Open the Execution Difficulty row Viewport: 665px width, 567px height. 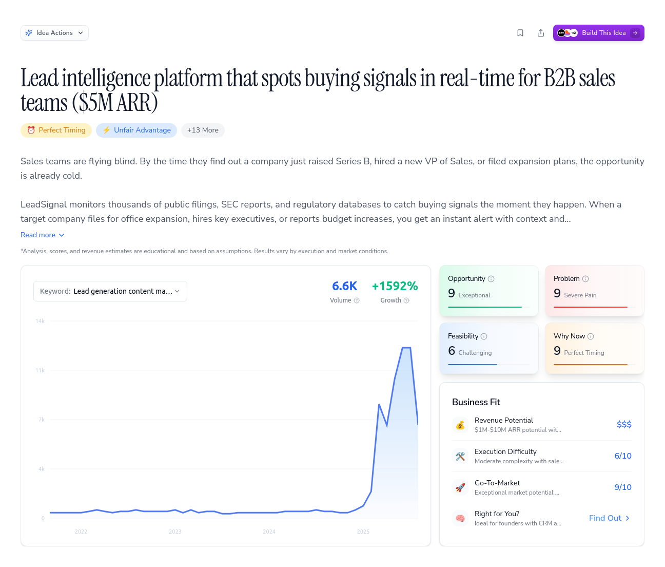coord(541,456)
